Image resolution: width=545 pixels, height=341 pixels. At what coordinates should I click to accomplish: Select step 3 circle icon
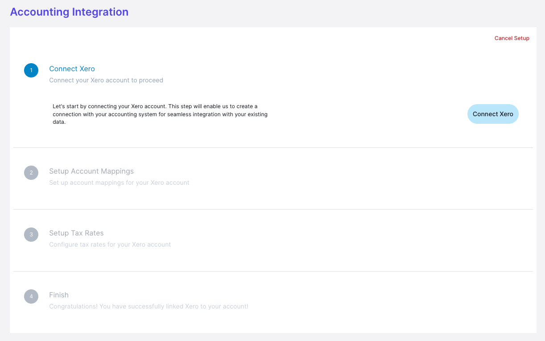coord(31,235)
